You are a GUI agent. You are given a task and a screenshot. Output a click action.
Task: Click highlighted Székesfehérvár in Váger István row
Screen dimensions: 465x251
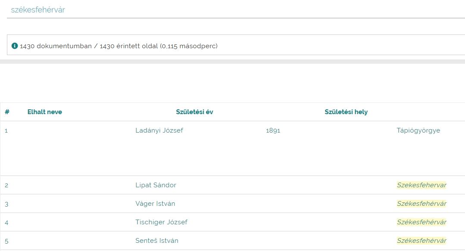(x=422, y=204)
